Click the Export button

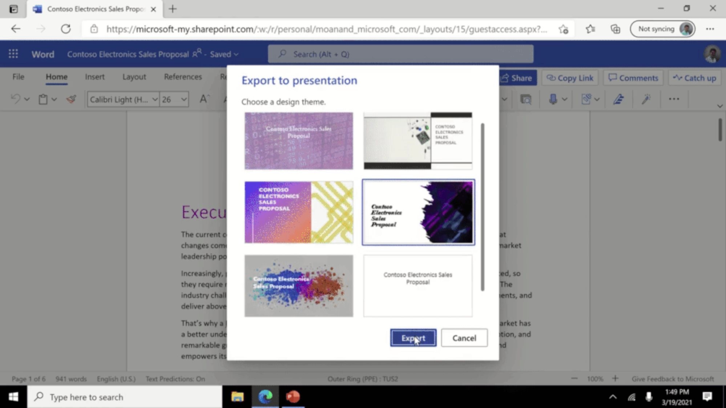(x=413, y=338)
